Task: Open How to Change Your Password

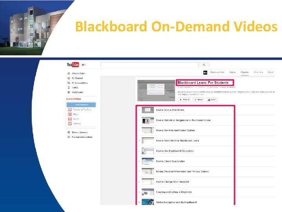Action: [x=172, y=182]
